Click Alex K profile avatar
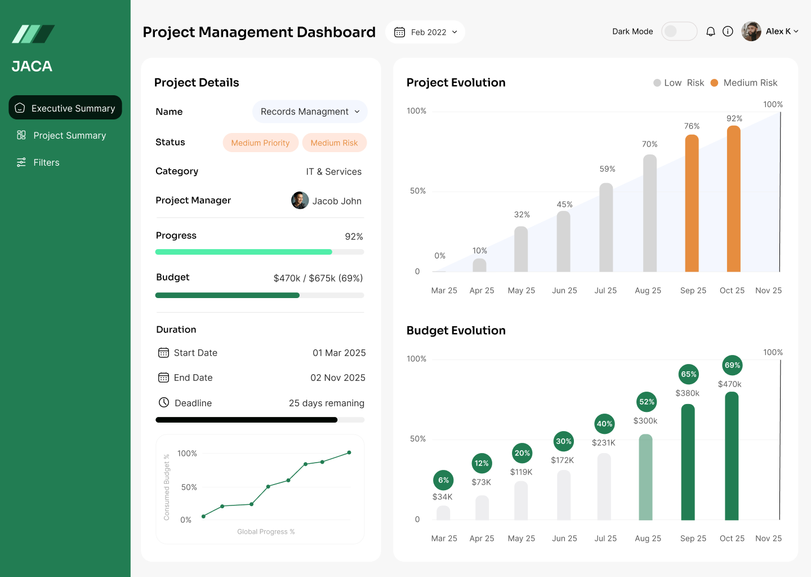Image resolution: width=811 pixels, height=577 pixels. [751, 32]
